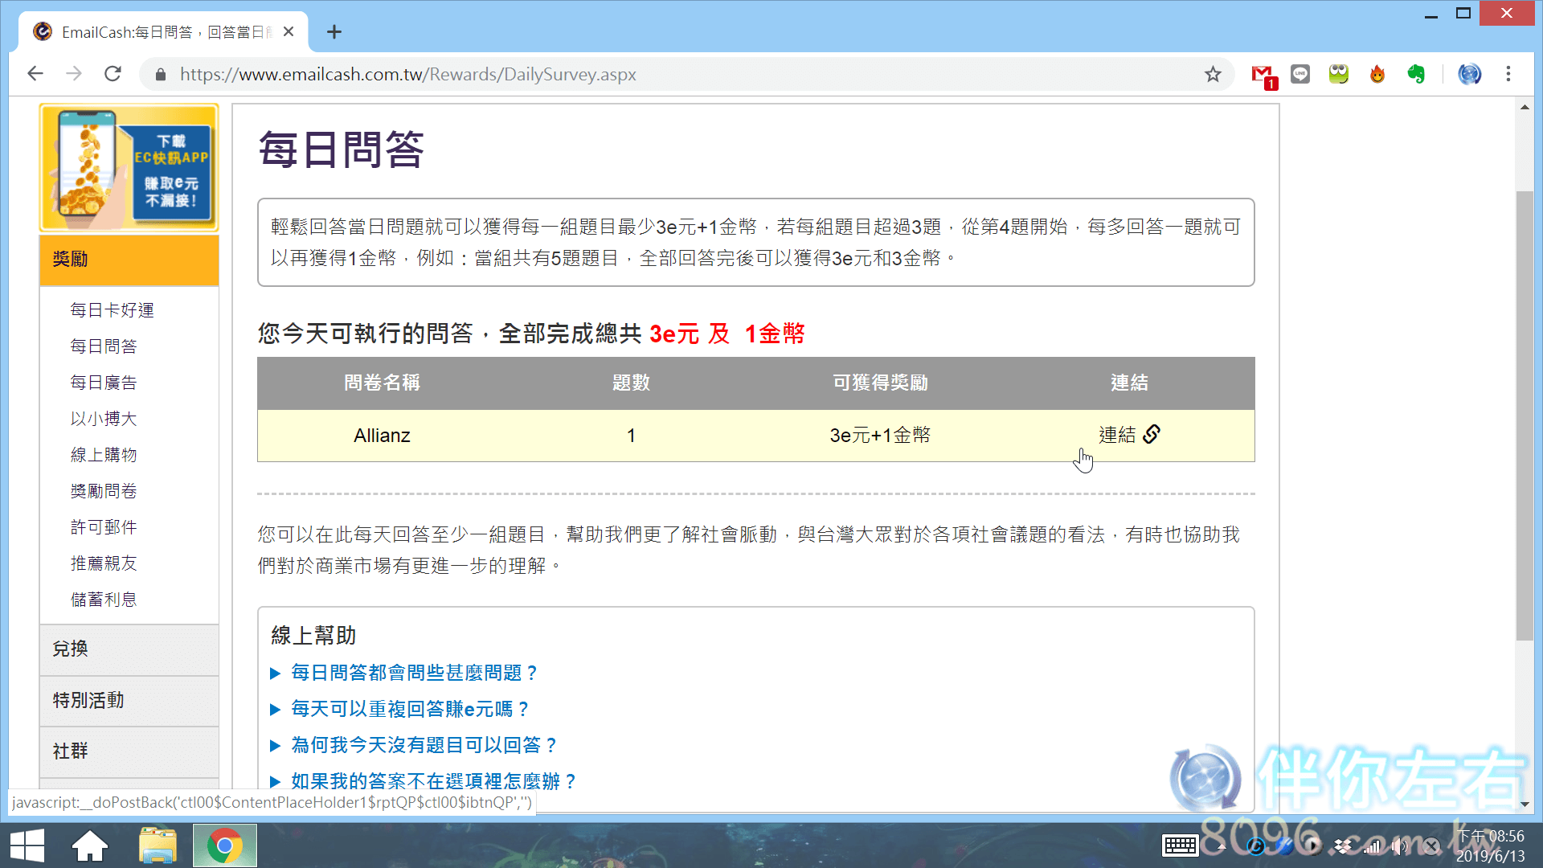Click the 問卷名稱 column header
1543x868 pixels.
[x=382, y=383]
